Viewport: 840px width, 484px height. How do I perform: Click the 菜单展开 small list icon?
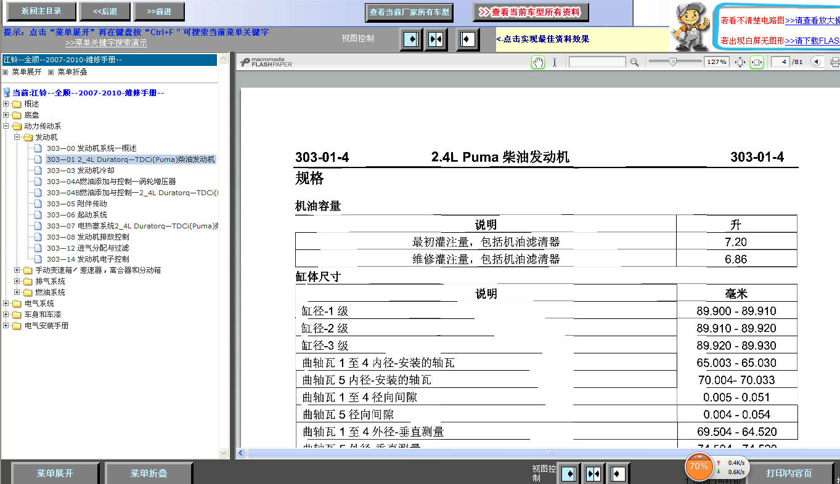[x=6, y=72]
